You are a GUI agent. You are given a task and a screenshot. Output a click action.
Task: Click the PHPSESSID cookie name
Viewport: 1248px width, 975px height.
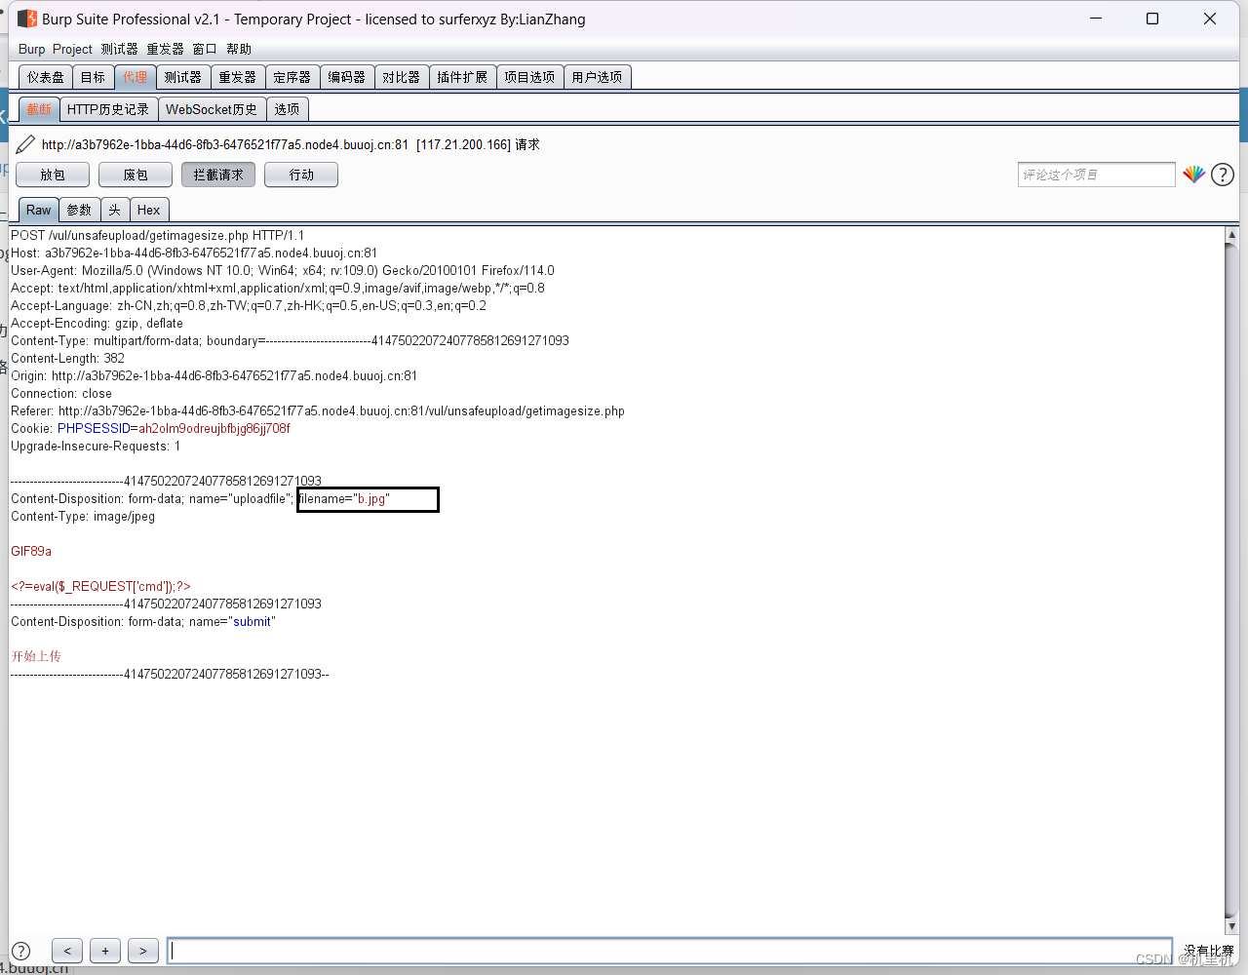pos(94,429)
